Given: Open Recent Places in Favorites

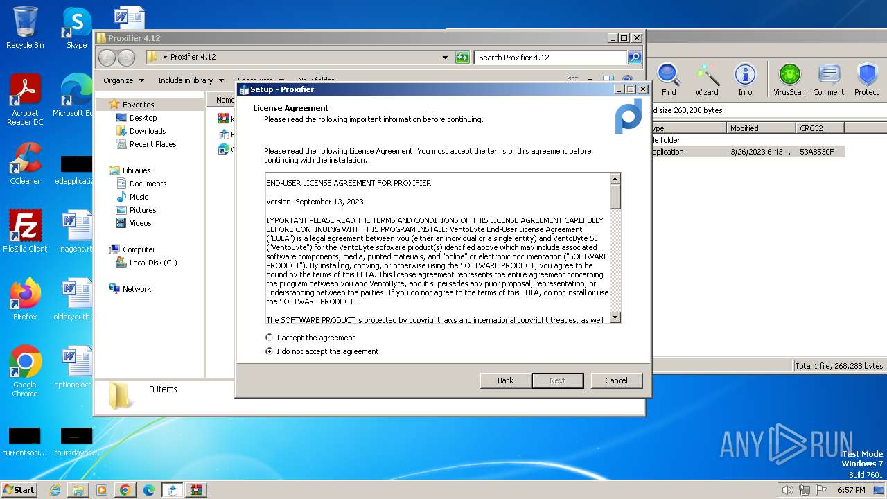Looking at the screenshot, I should point(152,144).
